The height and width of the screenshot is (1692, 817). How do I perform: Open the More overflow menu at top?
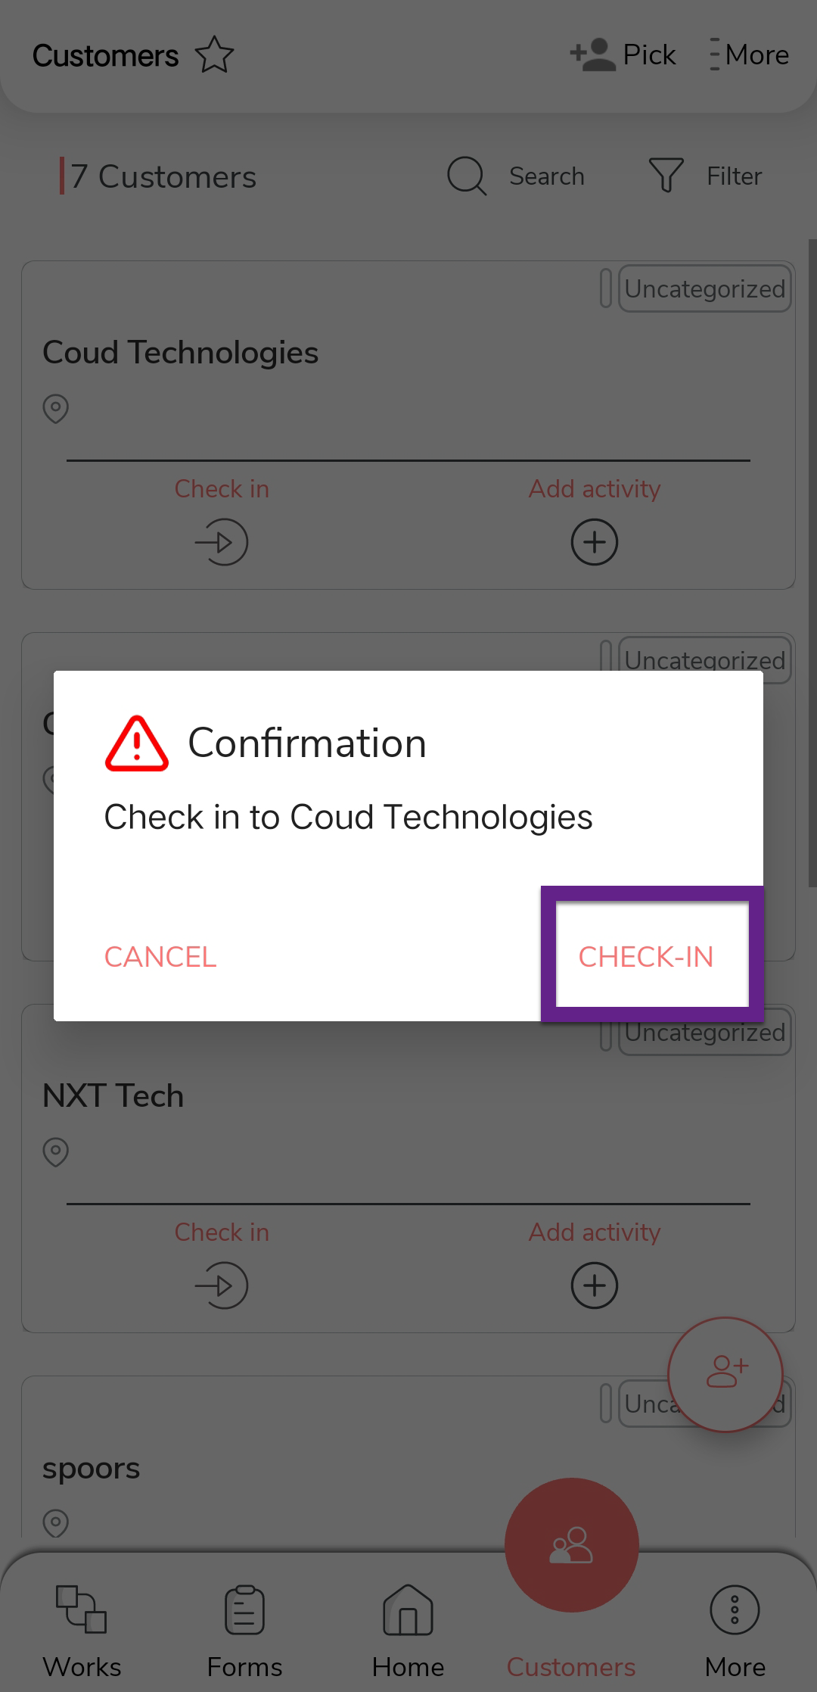click(749, 55)
